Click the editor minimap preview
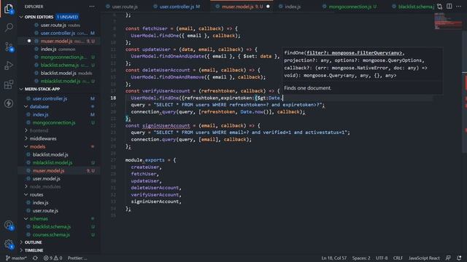This screenshot has height=262, width=467. tap(448, 22)
